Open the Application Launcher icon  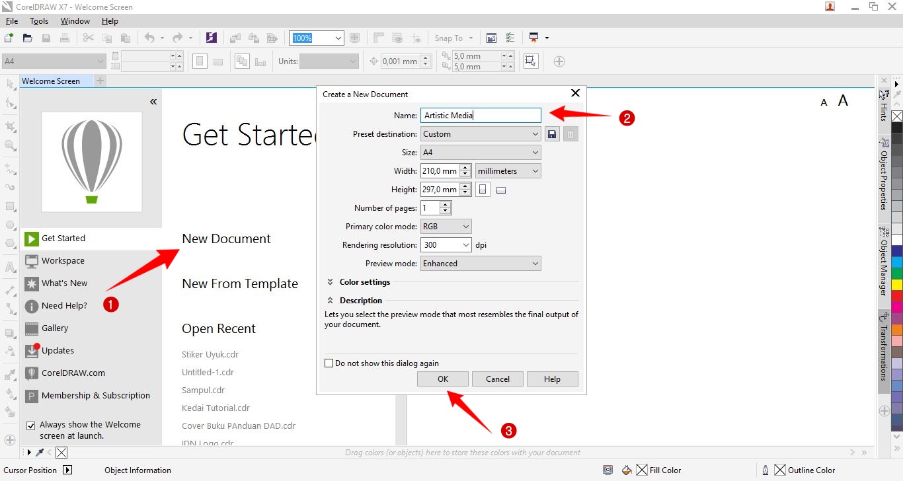click(x=533, y=38)
